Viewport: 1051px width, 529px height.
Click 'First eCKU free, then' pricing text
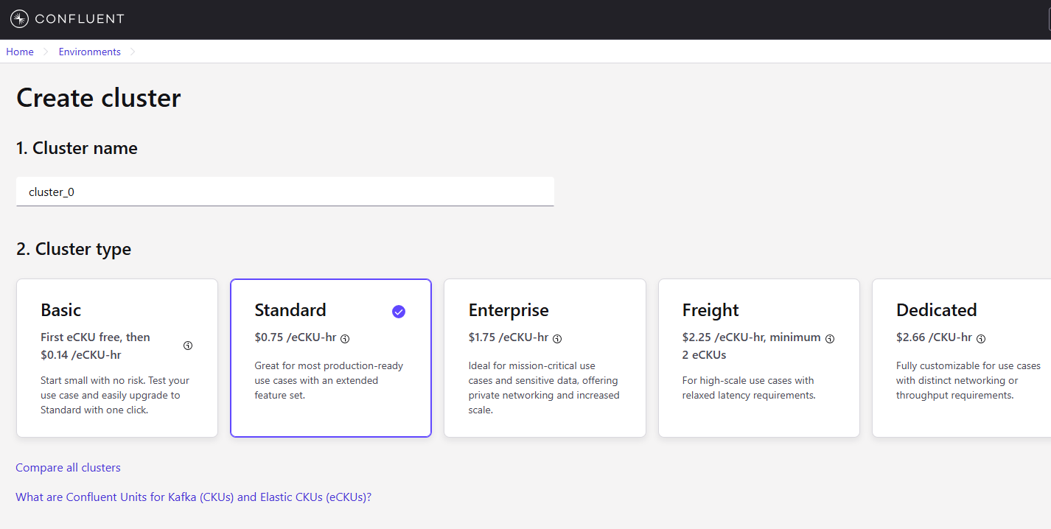click(x=96, y=337)
